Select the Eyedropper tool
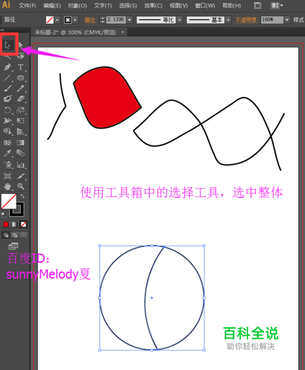Image resolution: width=305 pixels, height=370 pixels. pos(7,153)
